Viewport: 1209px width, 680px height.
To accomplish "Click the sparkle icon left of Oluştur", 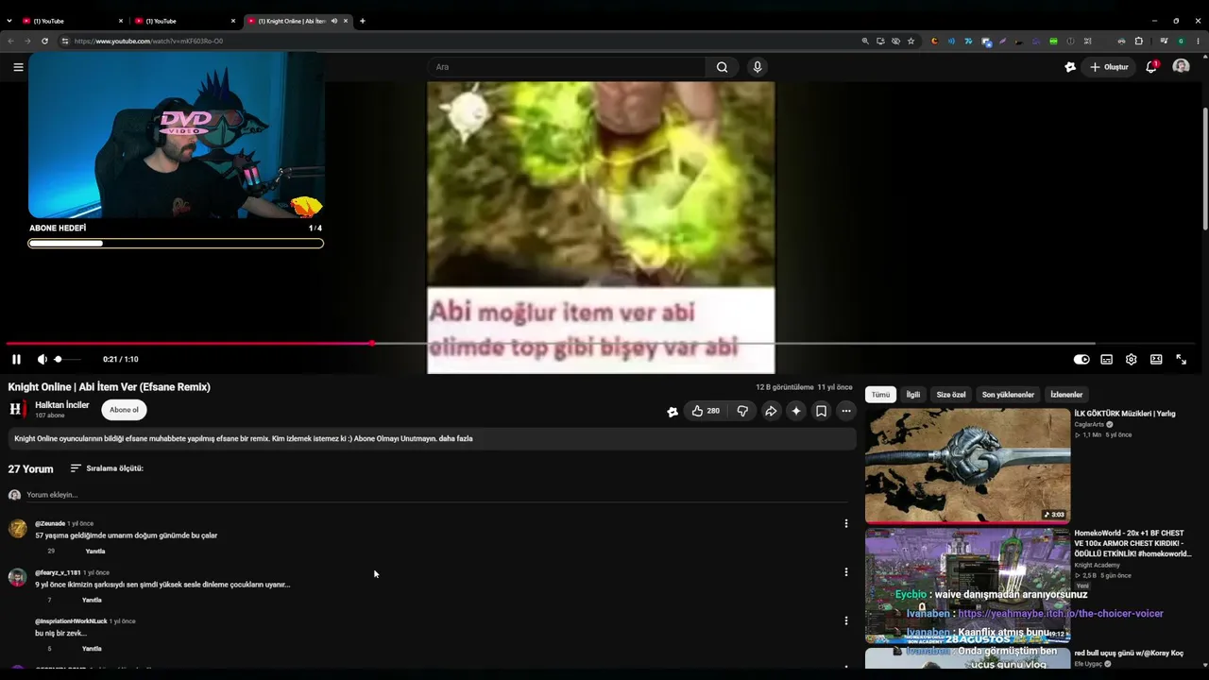I will [1070, 67].
